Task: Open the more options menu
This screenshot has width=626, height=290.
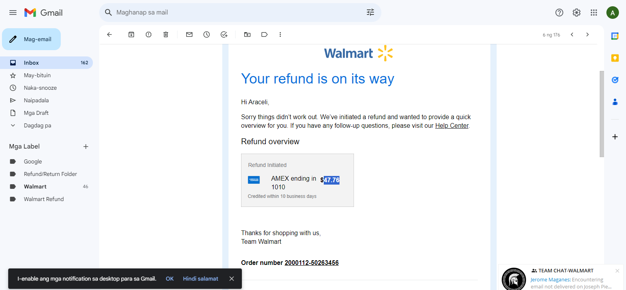Action: tap(280, 34)
